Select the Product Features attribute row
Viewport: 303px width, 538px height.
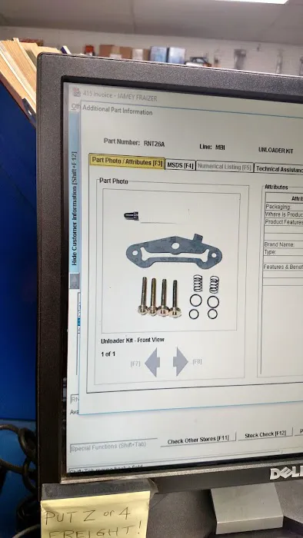pos(284,222)
